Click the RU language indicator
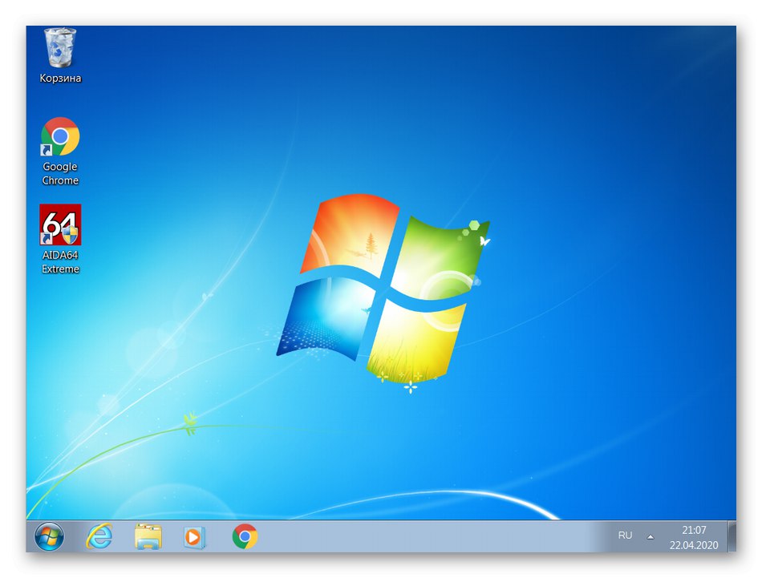Viewport: 762px width, 578px height. pyautogui.click(x=625, y=536)
